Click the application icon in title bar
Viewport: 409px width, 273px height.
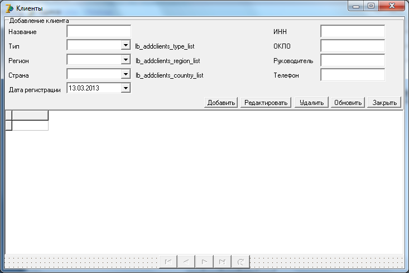tap(9, 8)
